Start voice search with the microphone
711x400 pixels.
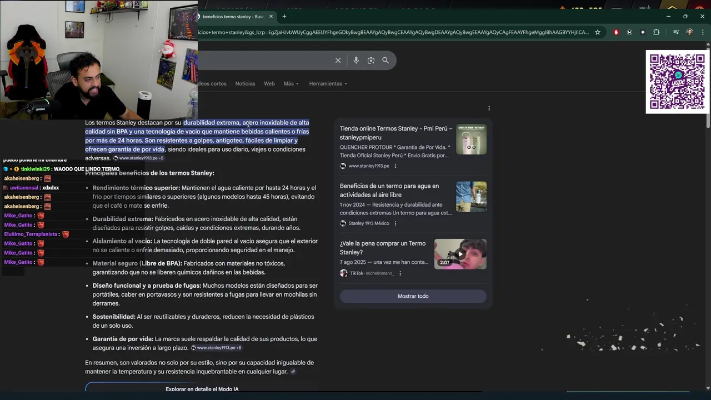pos(356,61)
